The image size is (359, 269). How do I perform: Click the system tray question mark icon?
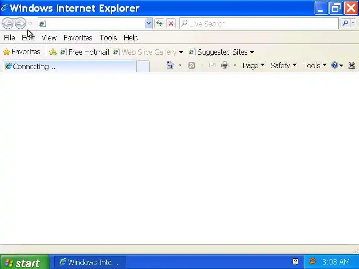(x=296, y=261)
